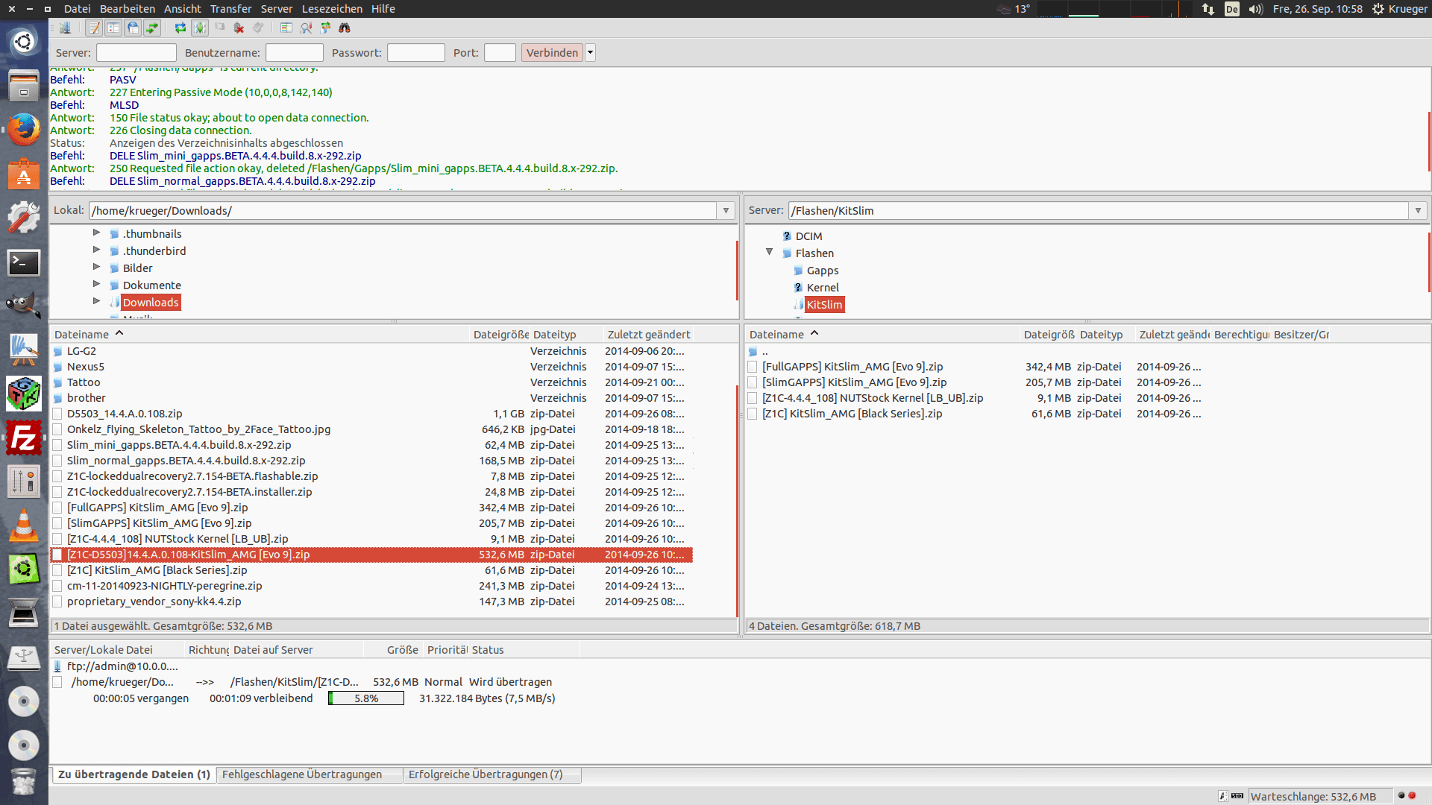Click the Benutzername input field
Screen dimensions: 1432x805
295,53
